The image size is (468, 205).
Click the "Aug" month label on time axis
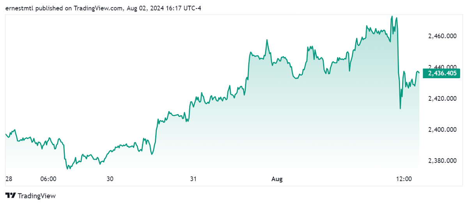(x=277, y=179)
